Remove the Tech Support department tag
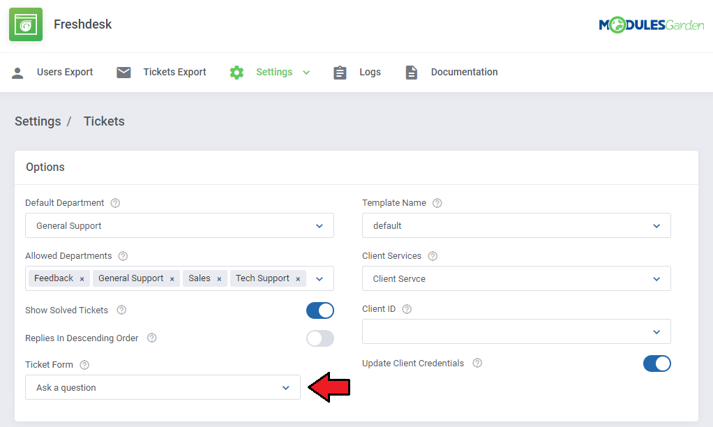 (298, 279)
